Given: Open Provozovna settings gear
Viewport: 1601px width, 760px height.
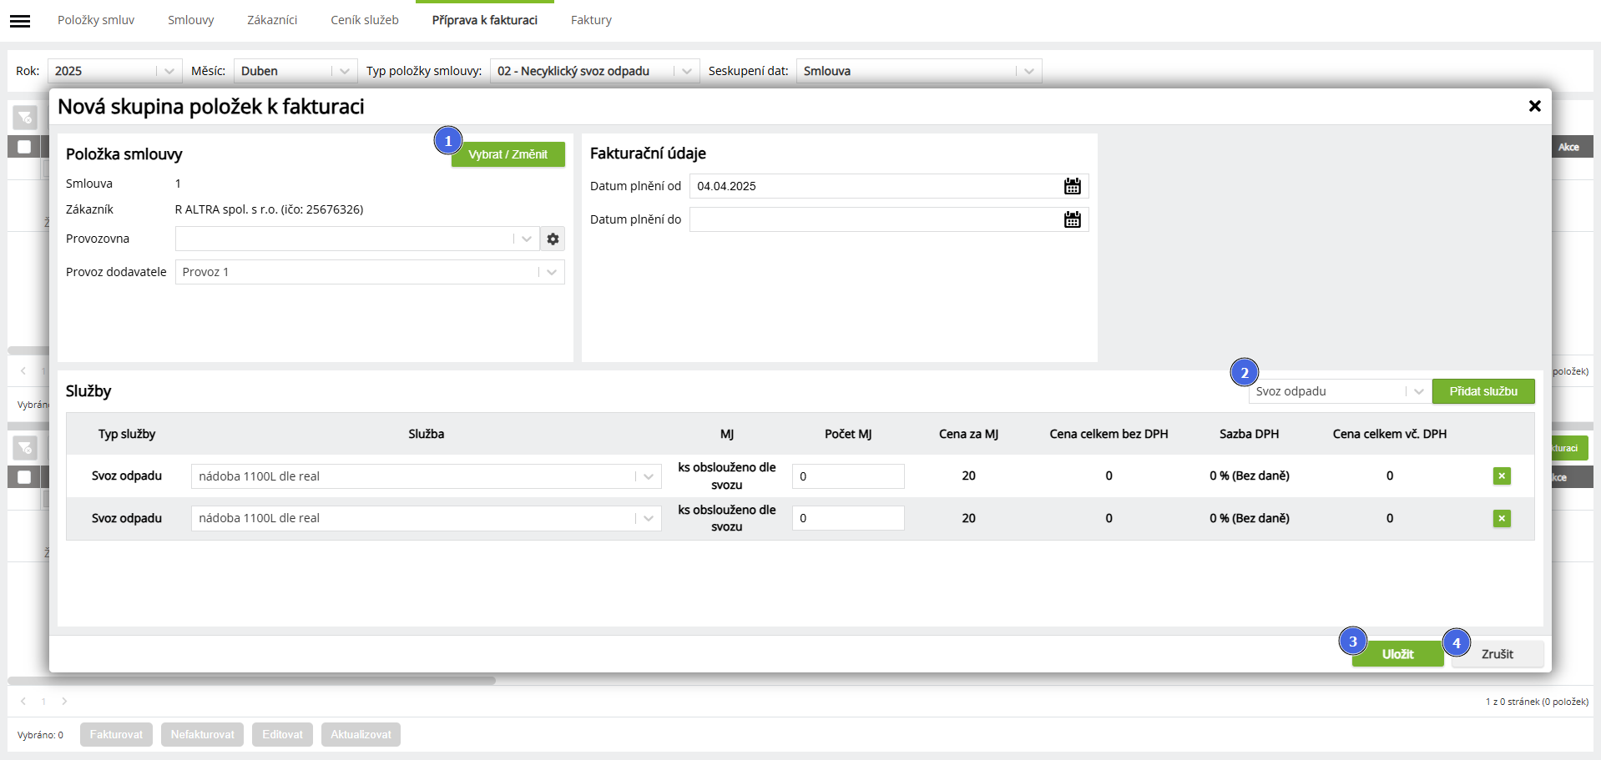Looking at the screenshot, I should point(553,239).
